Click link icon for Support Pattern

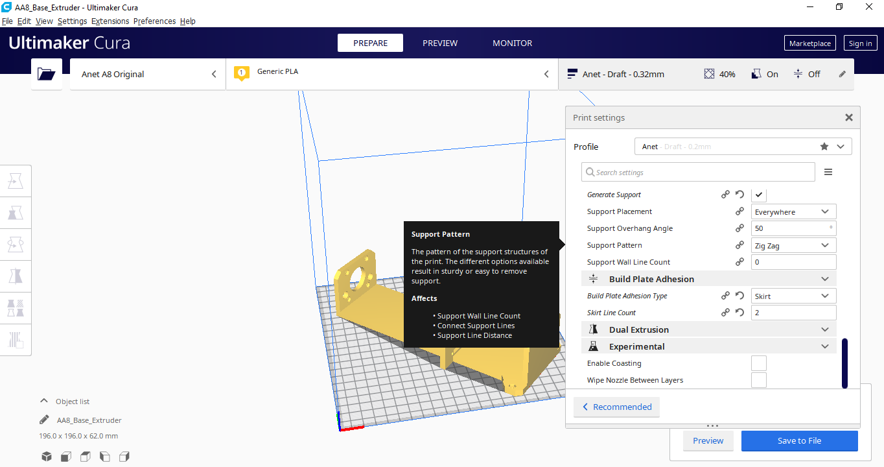point(739,245)
